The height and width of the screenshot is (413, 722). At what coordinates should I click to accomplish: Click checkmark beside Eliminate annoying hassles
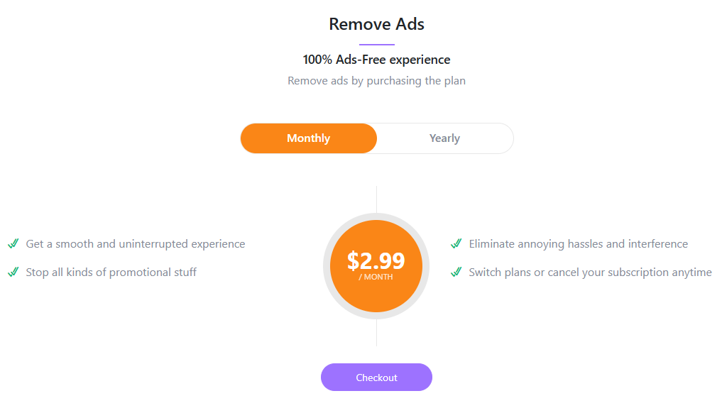coord(456,243)
